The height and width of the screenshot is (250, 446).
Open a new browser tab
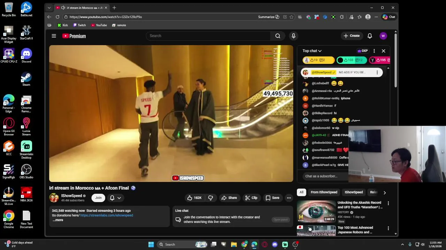[x=114, y=8]
